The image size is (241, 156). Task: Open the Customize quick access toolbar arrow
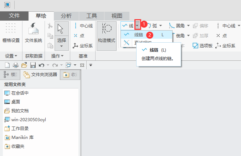click(x=91, y=65)
